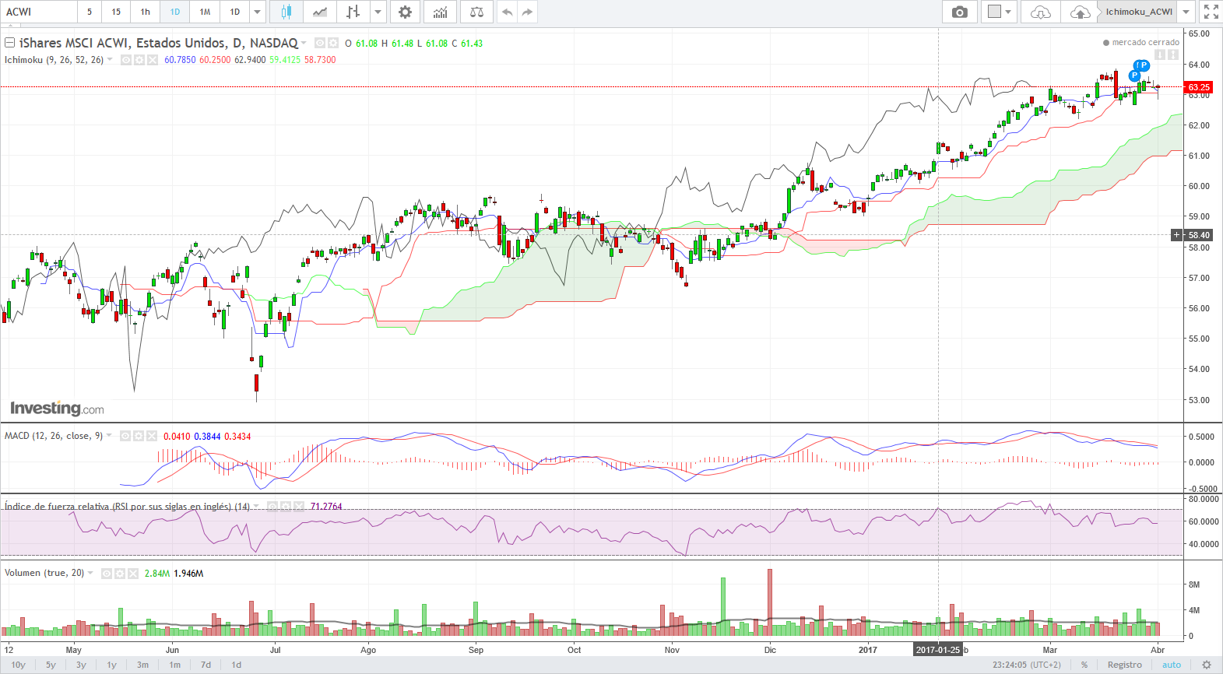This screenshot has width=1223, height=674.
Task: Expand Volumen indicator options arrow
Action: [91, 573]
